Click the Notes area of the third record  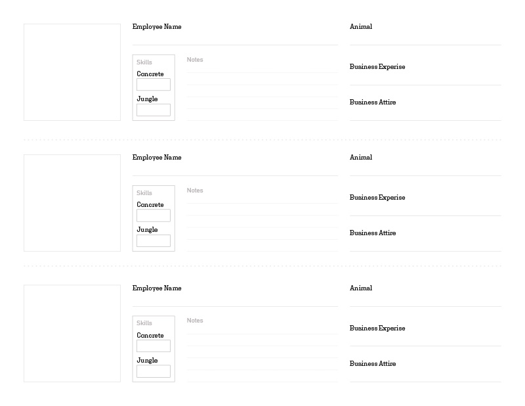262,351
